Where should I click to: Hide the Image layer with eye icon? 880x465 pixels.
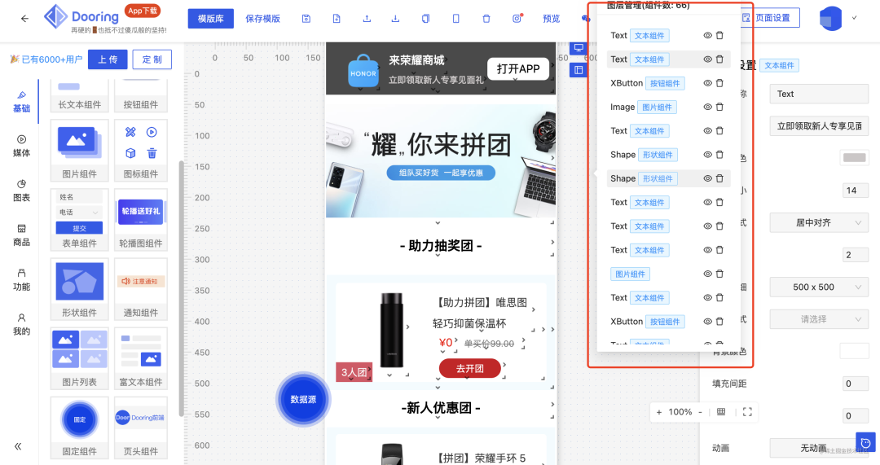(x=708, y=107)
